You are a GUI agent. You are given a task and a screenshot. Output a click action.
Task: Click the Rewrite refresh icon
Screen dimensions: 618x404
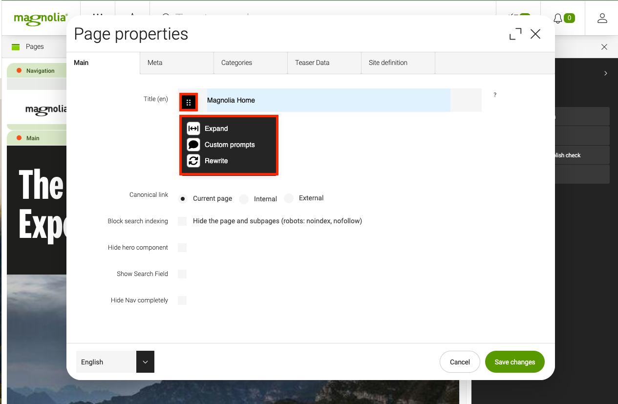pos(193,161)
